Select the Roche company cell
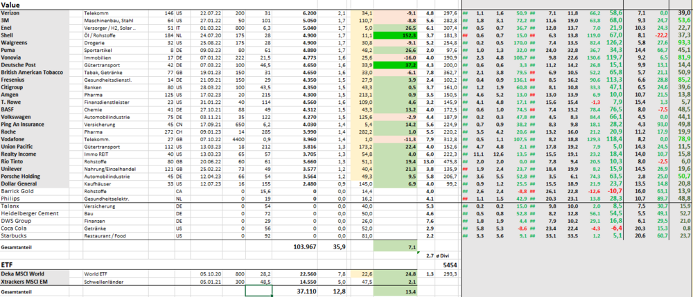This screenshot has height=297, width=693. tap(35, 132)
